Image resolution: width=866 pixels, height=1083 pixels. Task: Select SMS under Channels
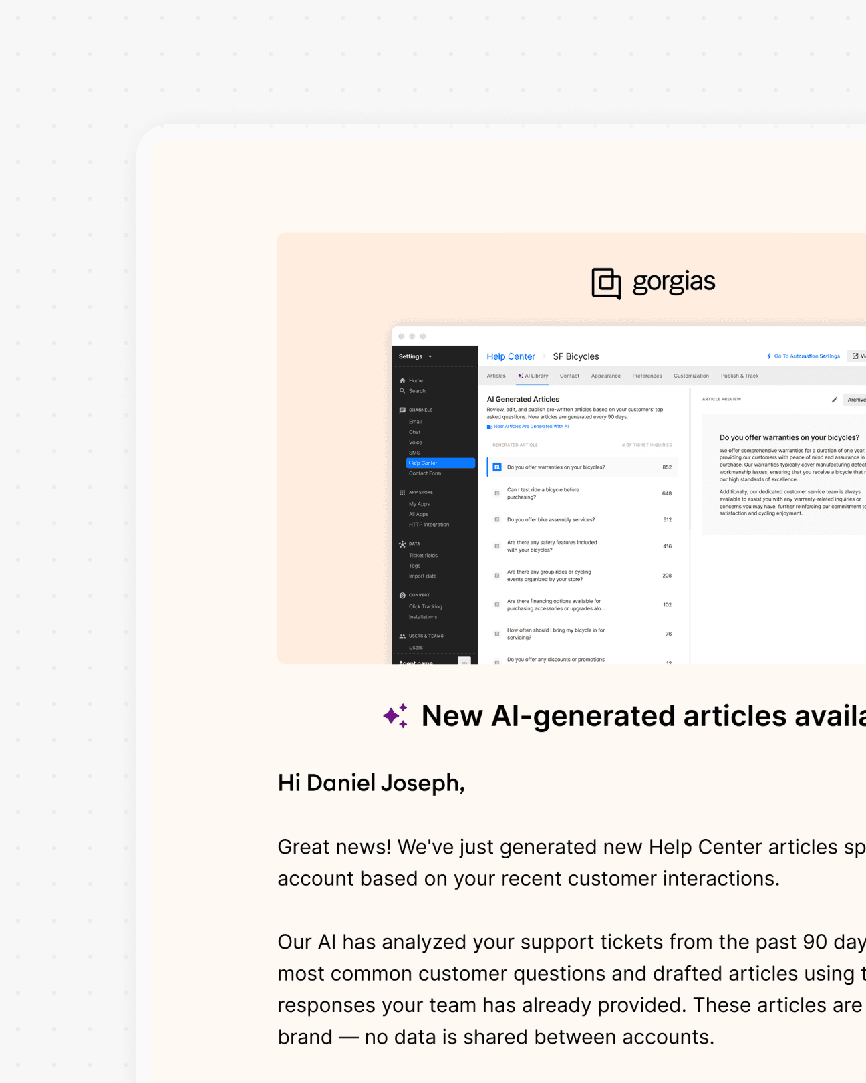pos(414,453)
